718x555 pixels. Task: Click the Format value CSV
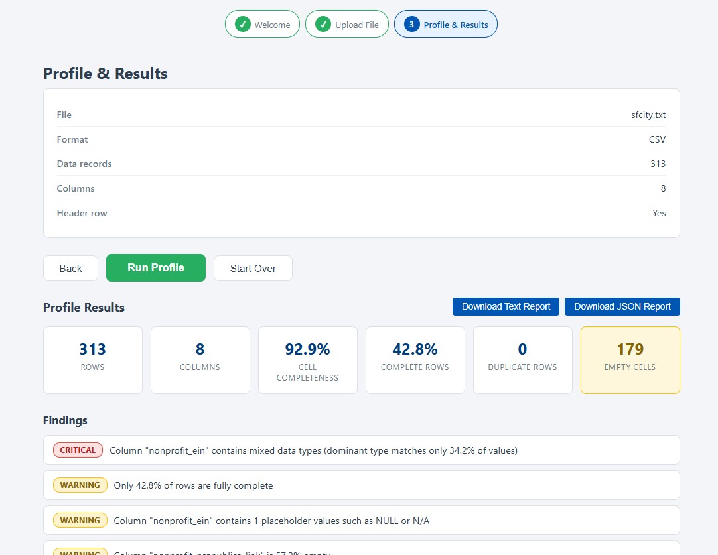pos(657,139)
